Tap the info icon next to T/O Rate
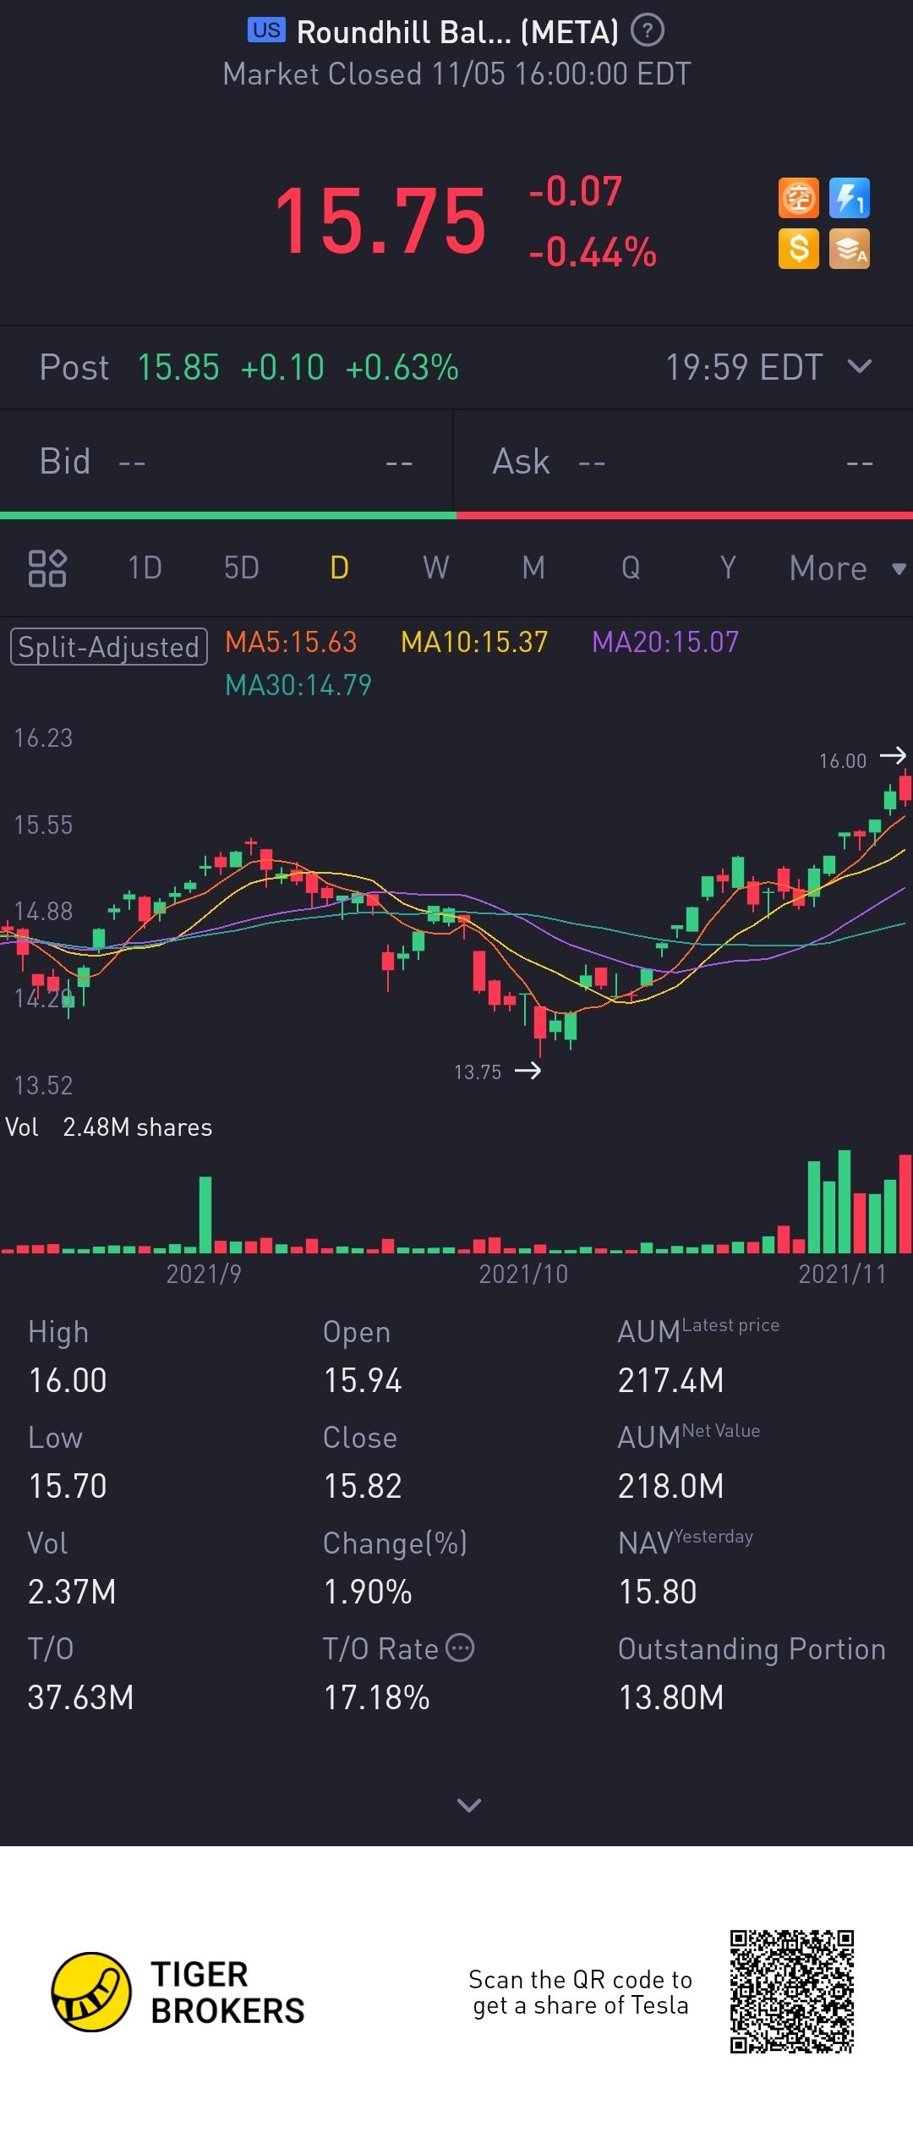The height and width of the screenshot is (2138, 913). 460,1647
